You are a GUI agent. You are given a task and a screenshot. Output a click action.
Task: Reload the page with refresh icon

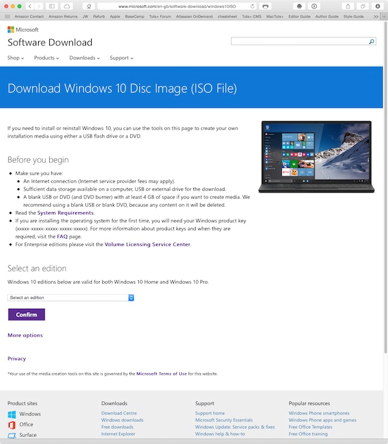click(252, 6)
